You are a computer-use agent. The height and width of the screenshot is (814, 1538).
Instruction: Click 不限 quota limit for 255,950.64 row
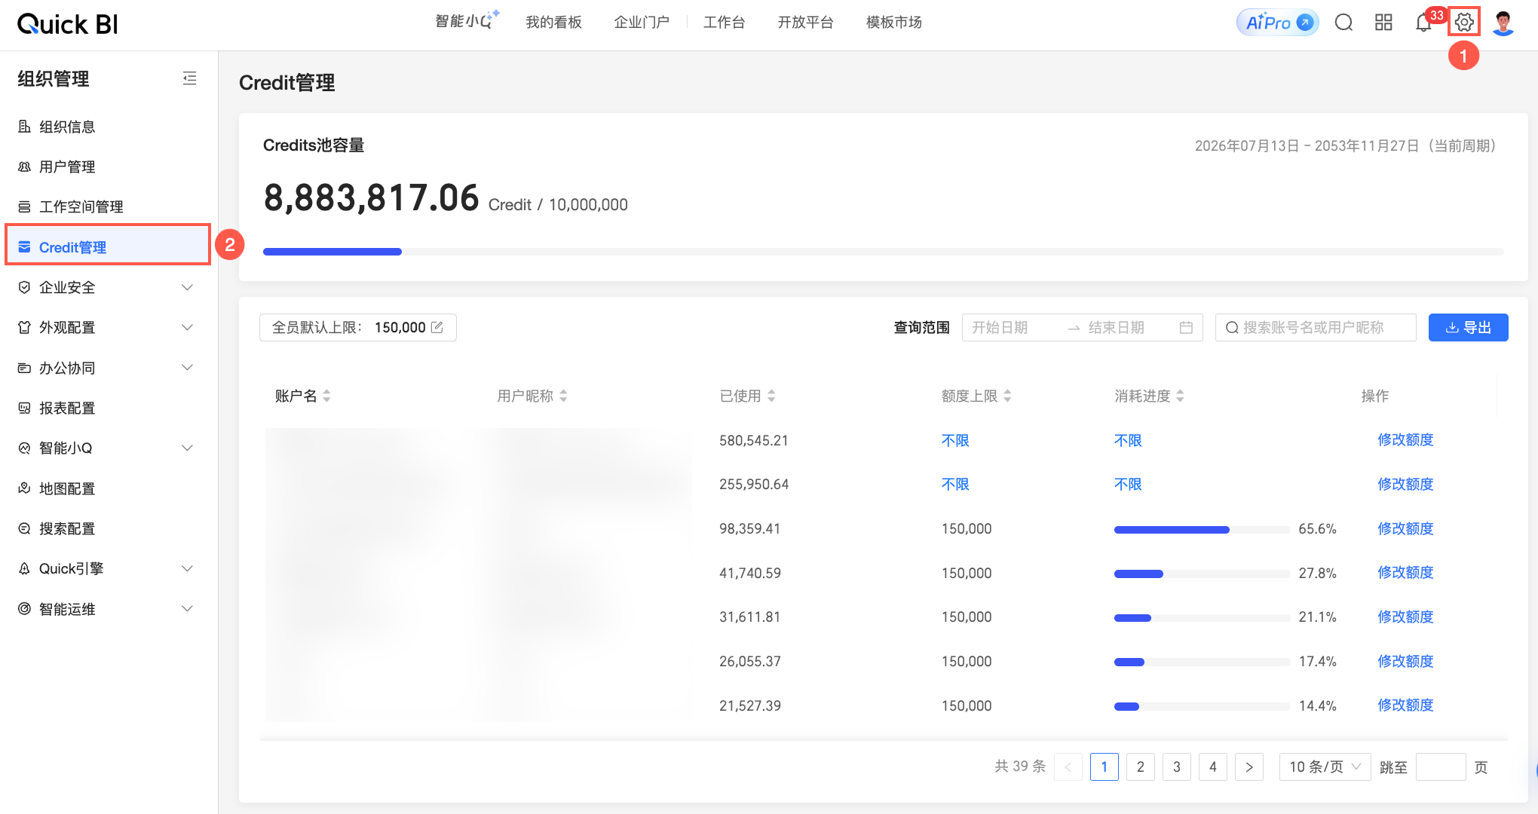click(955, 484)
